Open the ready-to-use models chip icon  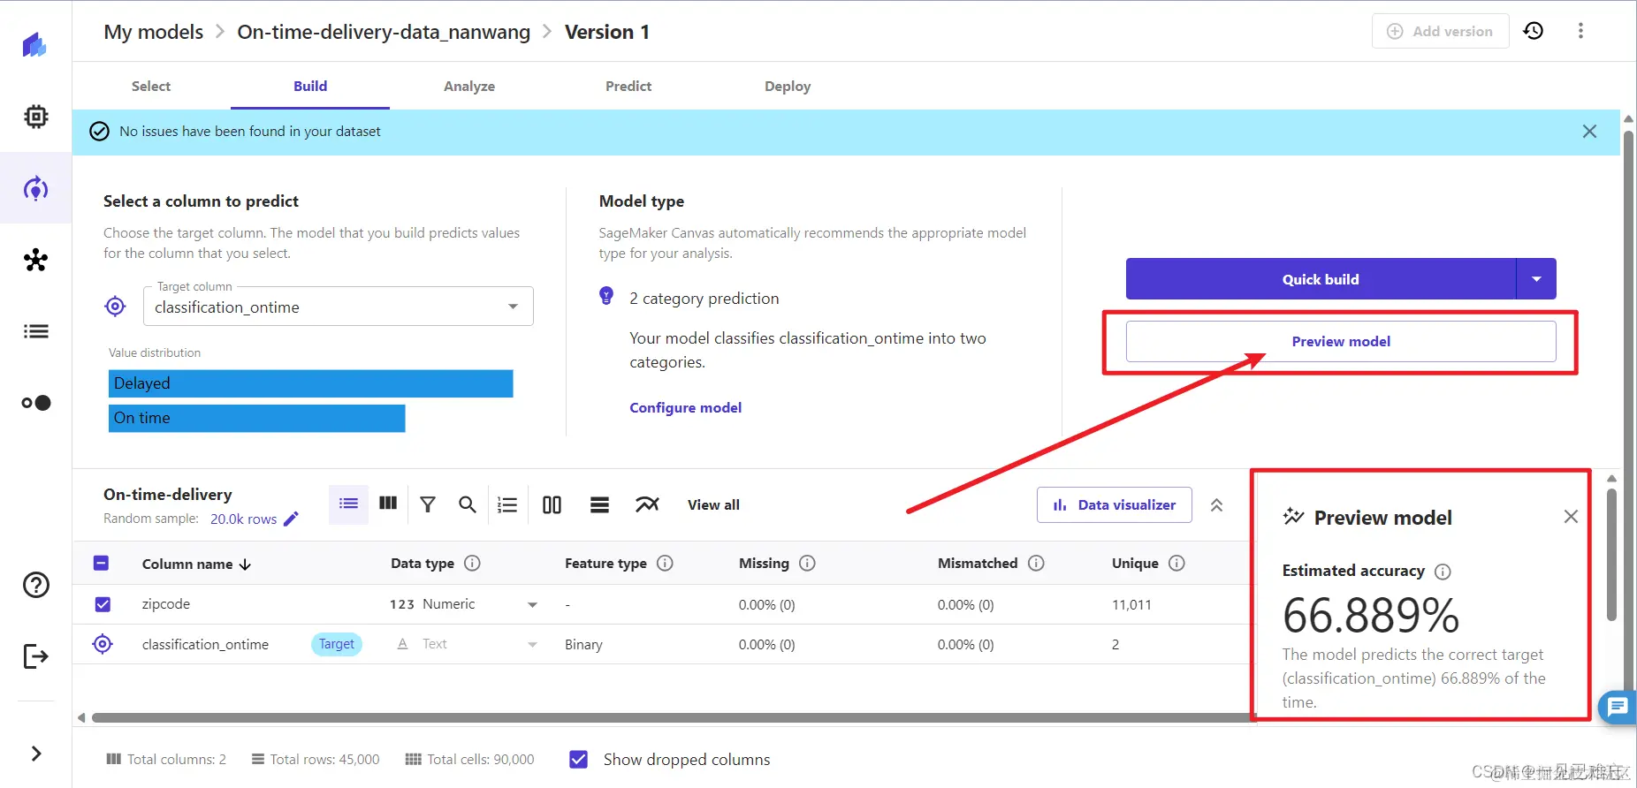(x=36, y=117)
